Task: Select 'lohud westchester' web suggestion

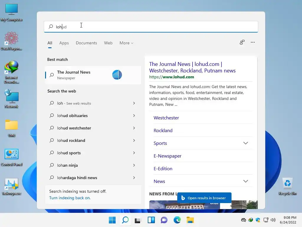Action: point(93,128)
